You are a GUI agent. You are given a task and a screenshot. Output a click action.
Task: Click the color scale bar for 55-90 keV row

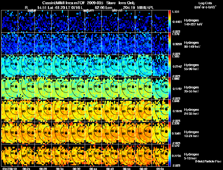[169, 66]
